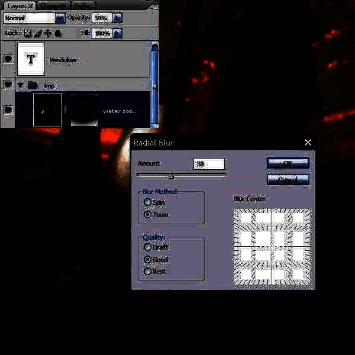Choose Best quality radio button
Viewport: 355px width, 355px height.
[147, 272]
